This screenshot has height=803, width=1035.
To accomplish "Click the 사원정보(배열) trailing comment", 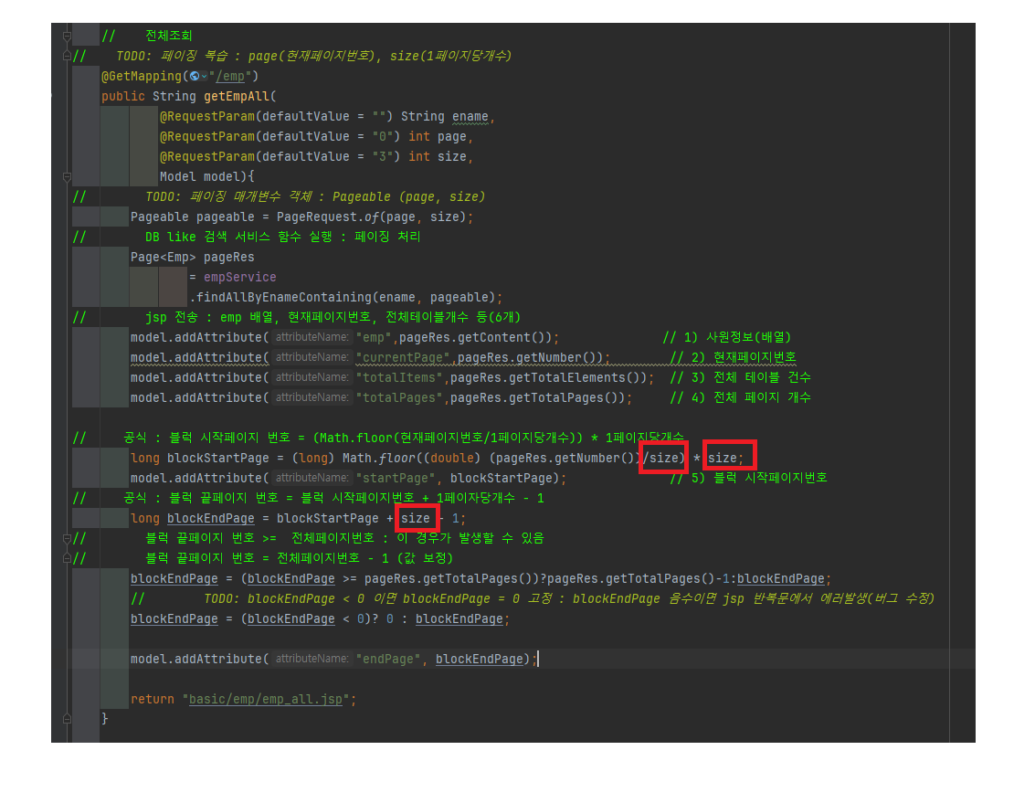I will (727, 337).
